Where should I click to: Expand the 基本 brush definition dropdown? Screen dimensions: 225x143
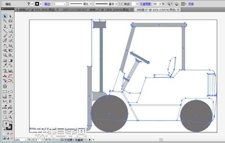(116, 4)
